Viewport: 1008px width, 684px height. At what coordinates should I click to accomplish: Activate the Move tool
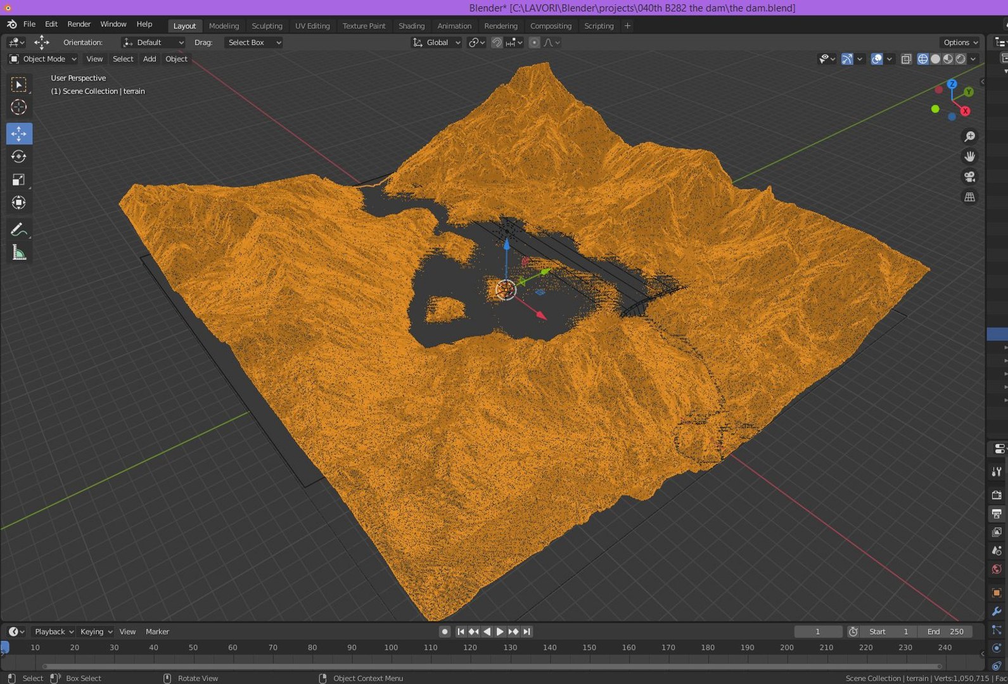coord(19,134)
